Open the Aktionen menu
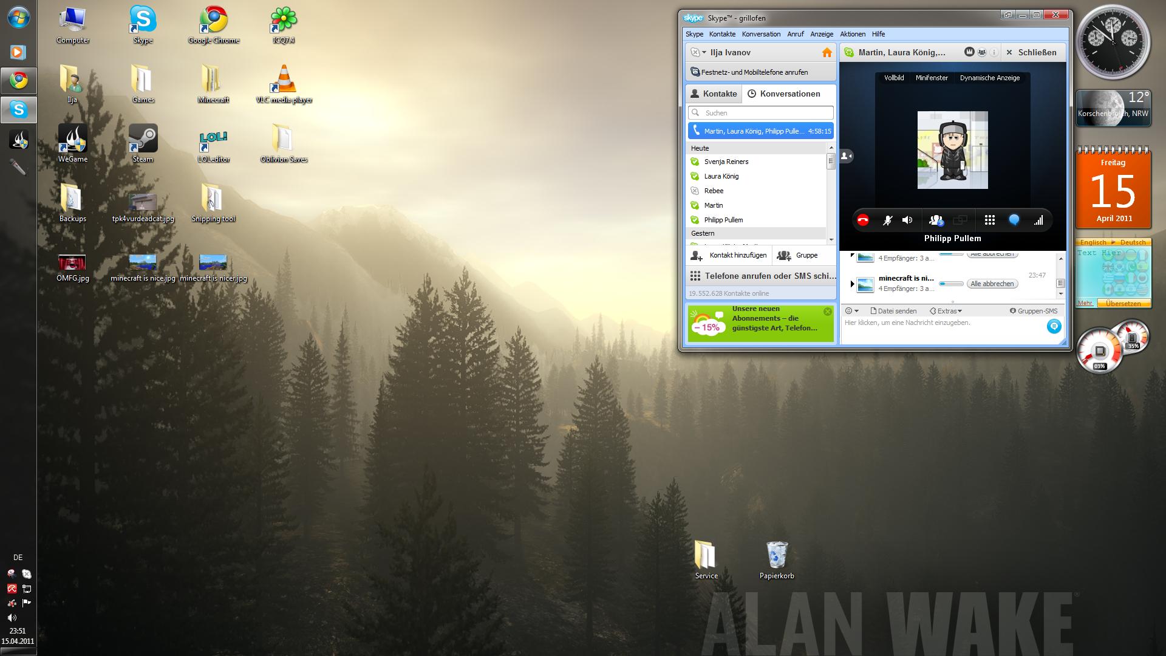Screen dimensions: 1166x656 [x=853, y=34]
